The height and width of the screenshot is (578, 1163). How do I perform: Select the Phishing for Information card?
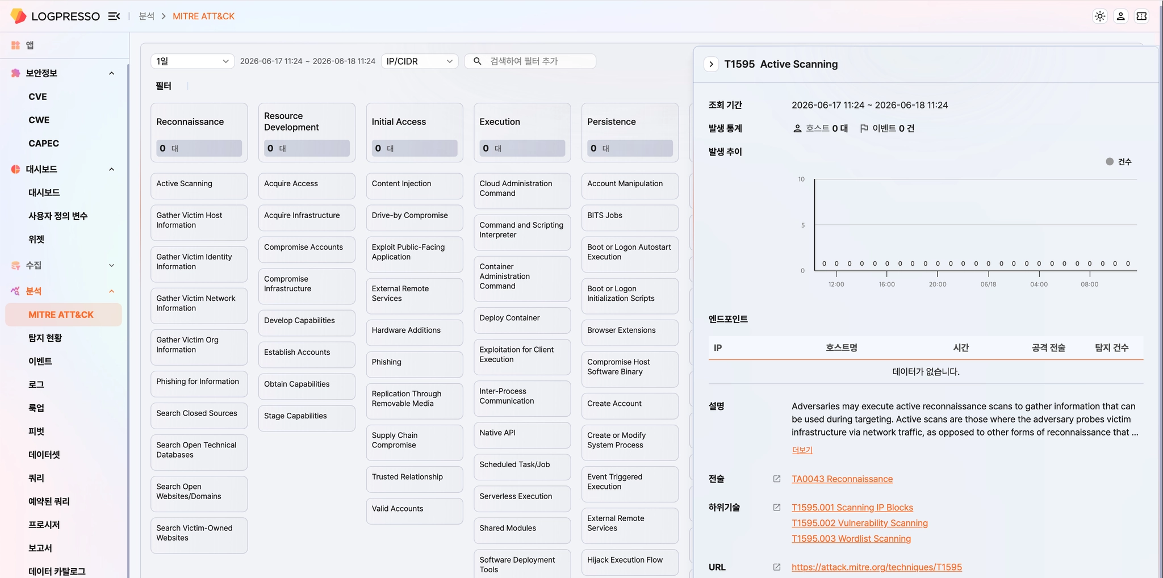[199, 384]
